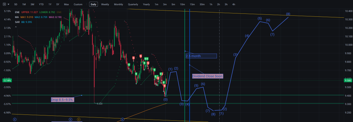Open the rightmost earnings E marker

click(x=123, y=119)
